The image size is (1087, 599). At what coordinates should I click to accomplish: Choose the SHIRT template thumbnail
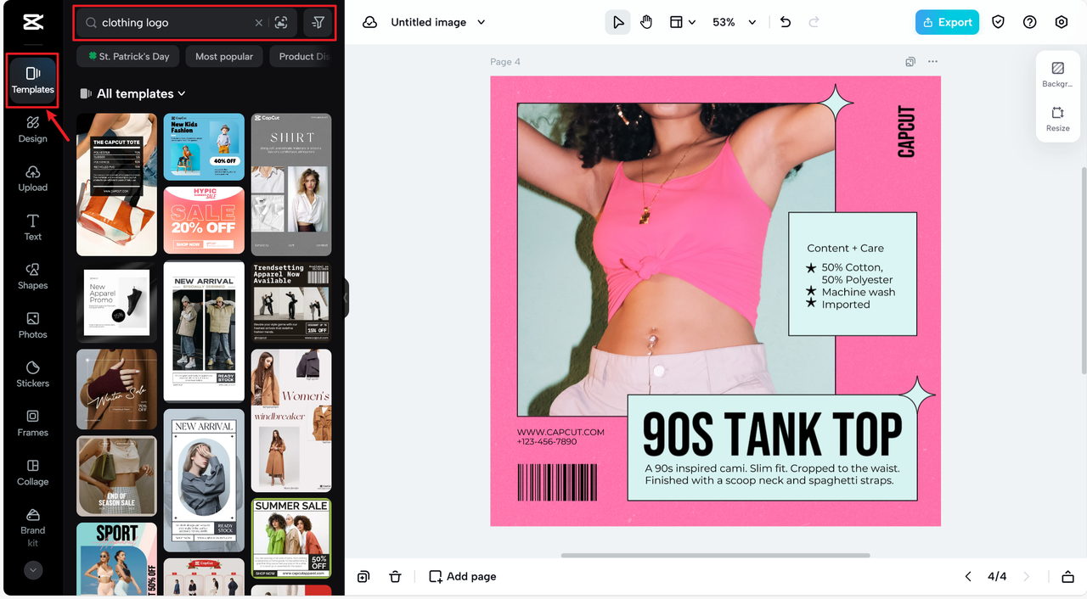[x=291, y=184]
